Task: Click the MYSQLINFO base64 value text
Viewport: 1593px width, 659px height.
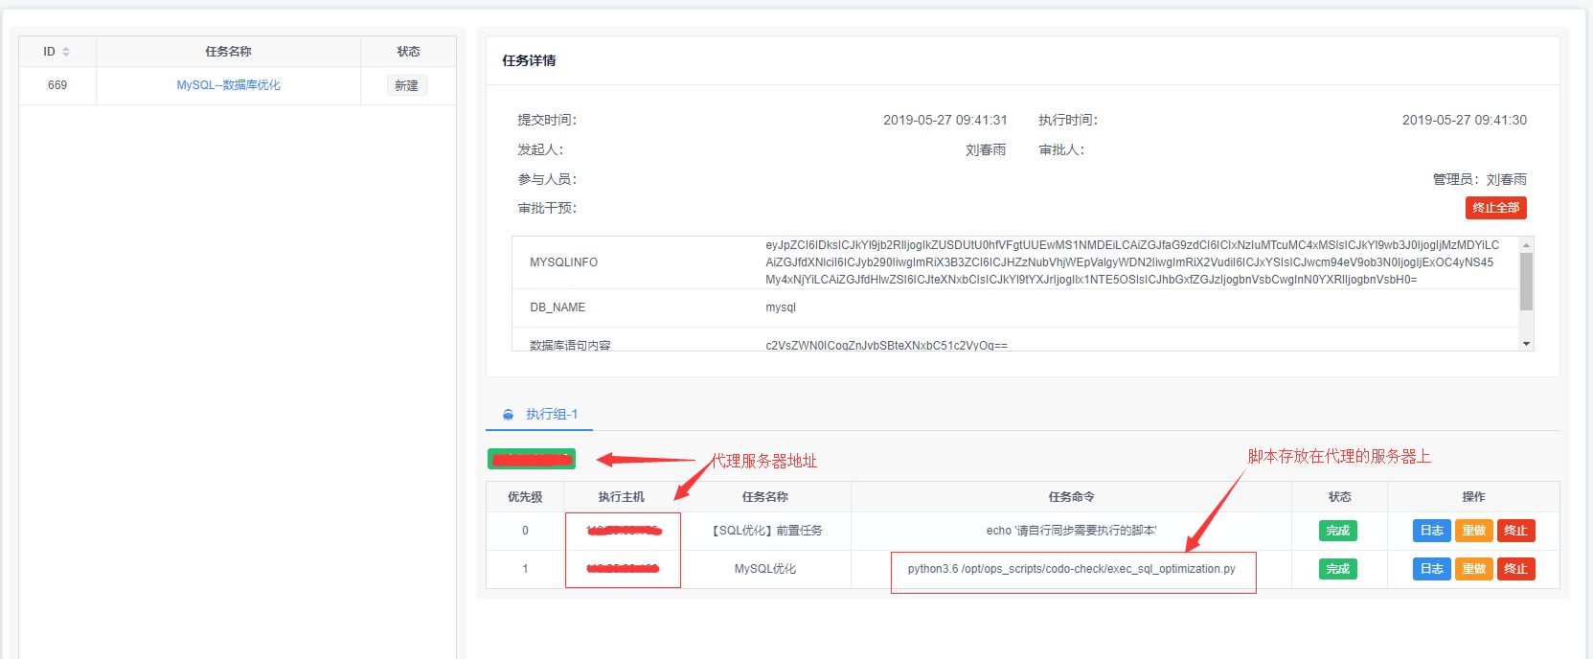Action: click(x=1132, y=262)
